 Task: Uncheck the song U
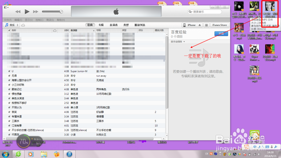click(9, 71)
